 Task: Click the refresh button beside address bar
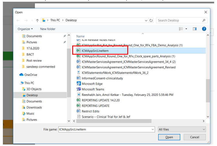pos(151,20)
